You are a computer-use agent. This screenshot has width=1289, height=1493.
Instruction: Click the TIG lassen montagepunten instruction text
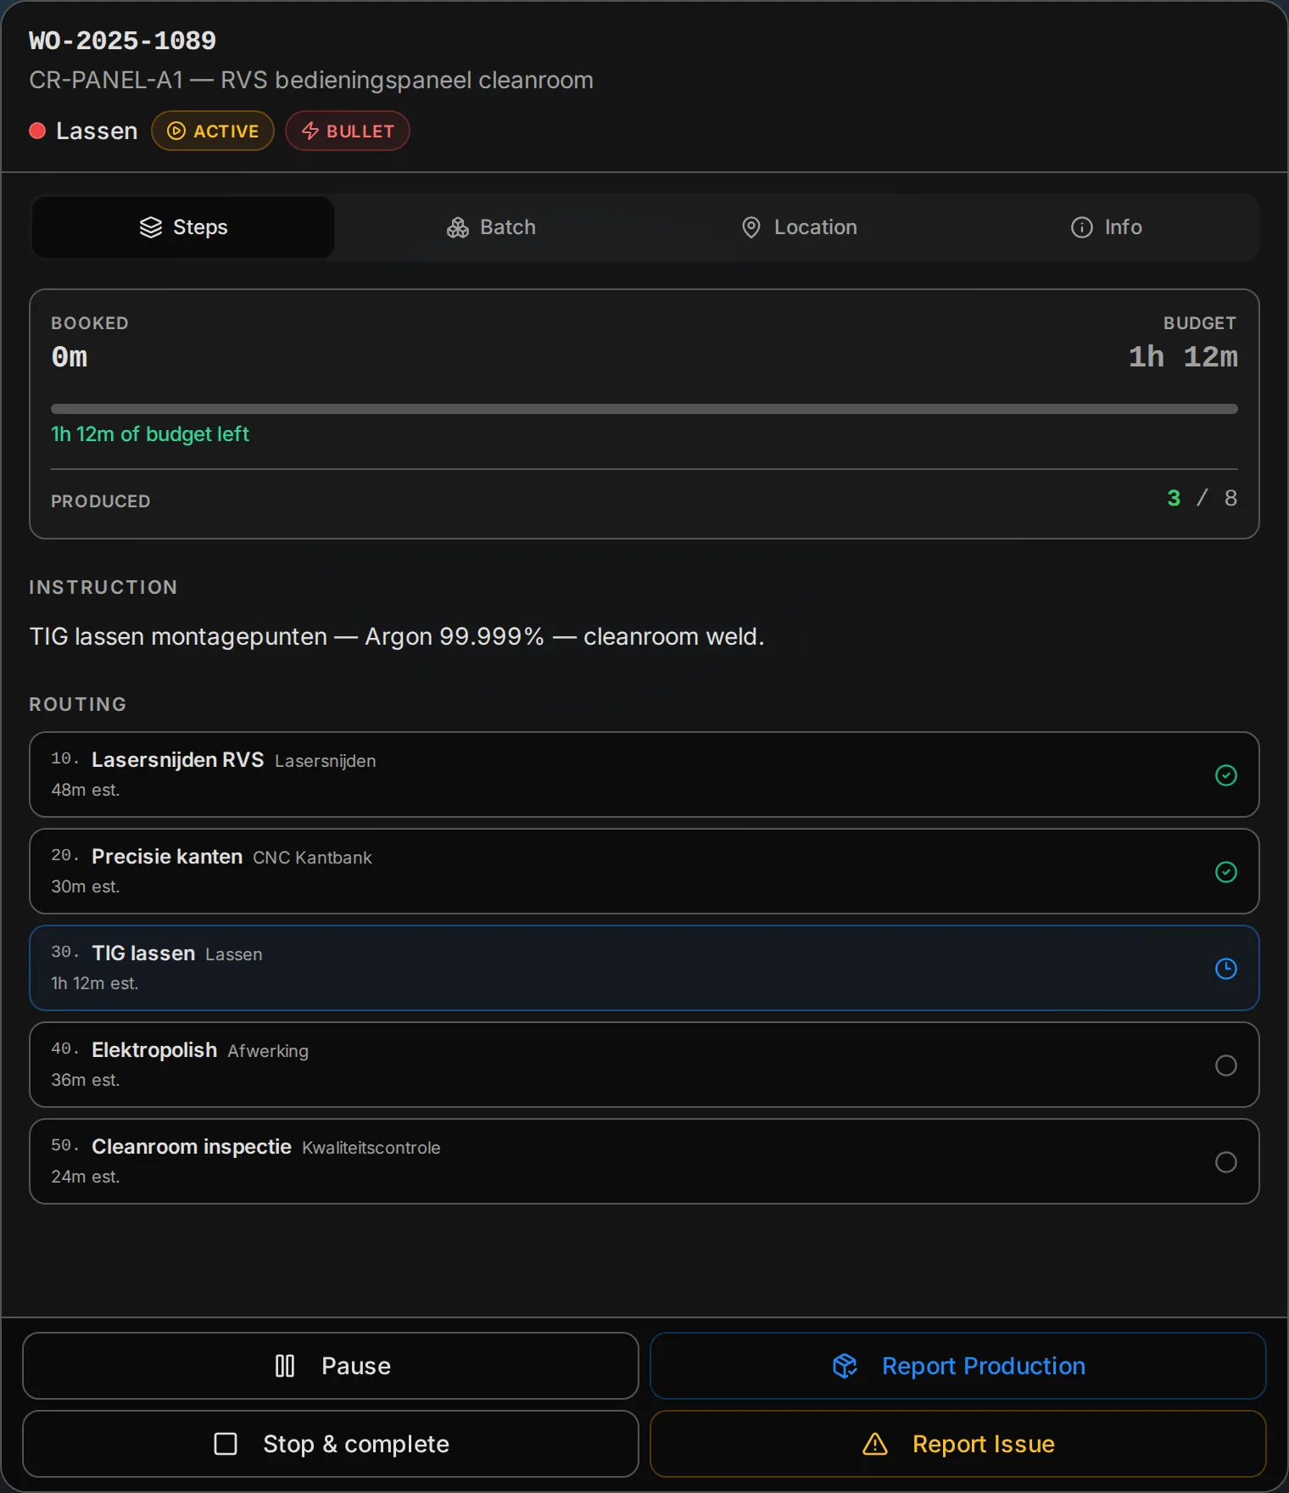tap(397, 637)
